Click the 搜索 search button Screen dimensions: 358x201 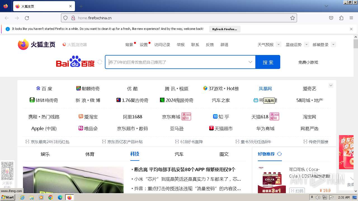[268, 62]
